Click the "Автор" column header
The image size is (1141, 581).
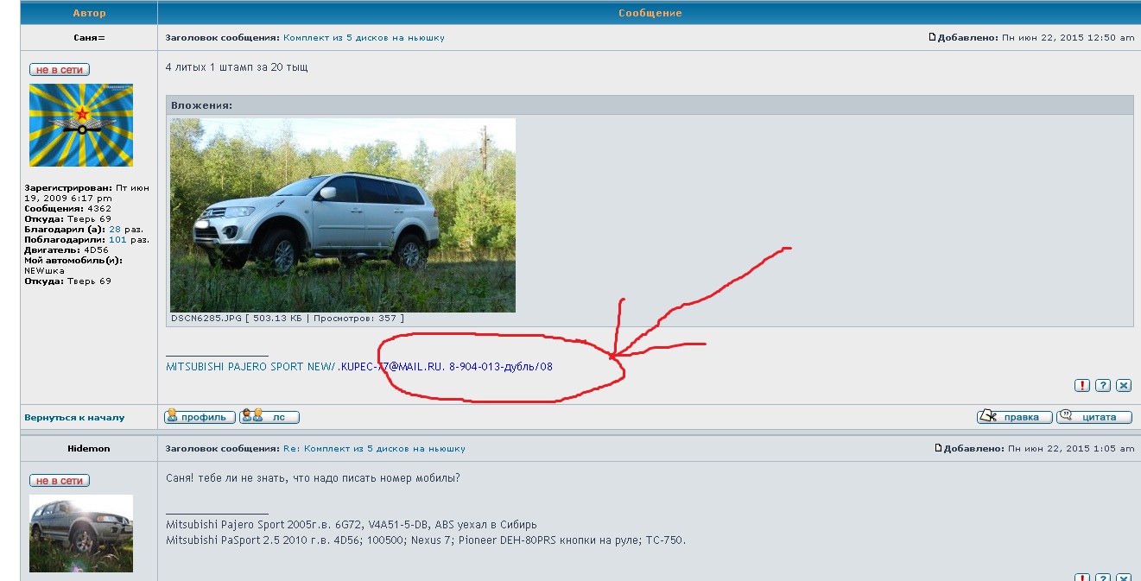[x=89, y=13]
